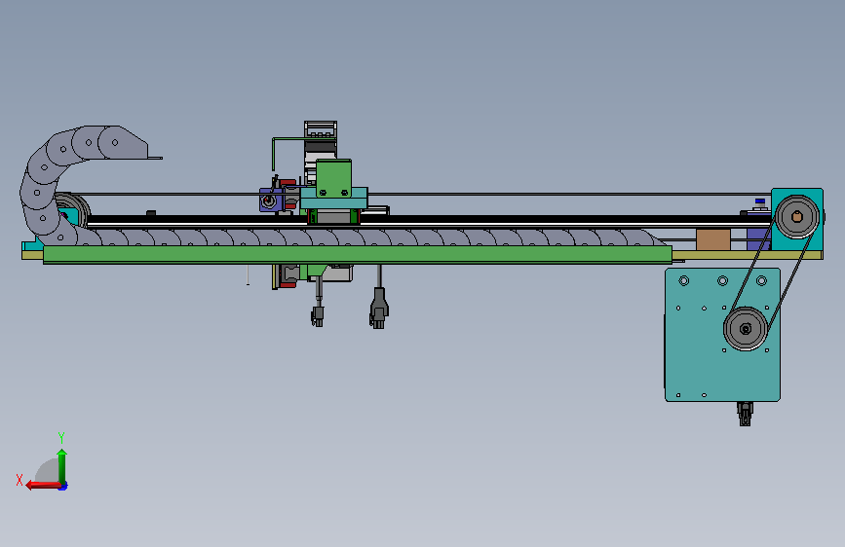This screenshot has height=547, width=845.
Task: Select the connector plug below the teal plate
Action: [x=745, y=414]
